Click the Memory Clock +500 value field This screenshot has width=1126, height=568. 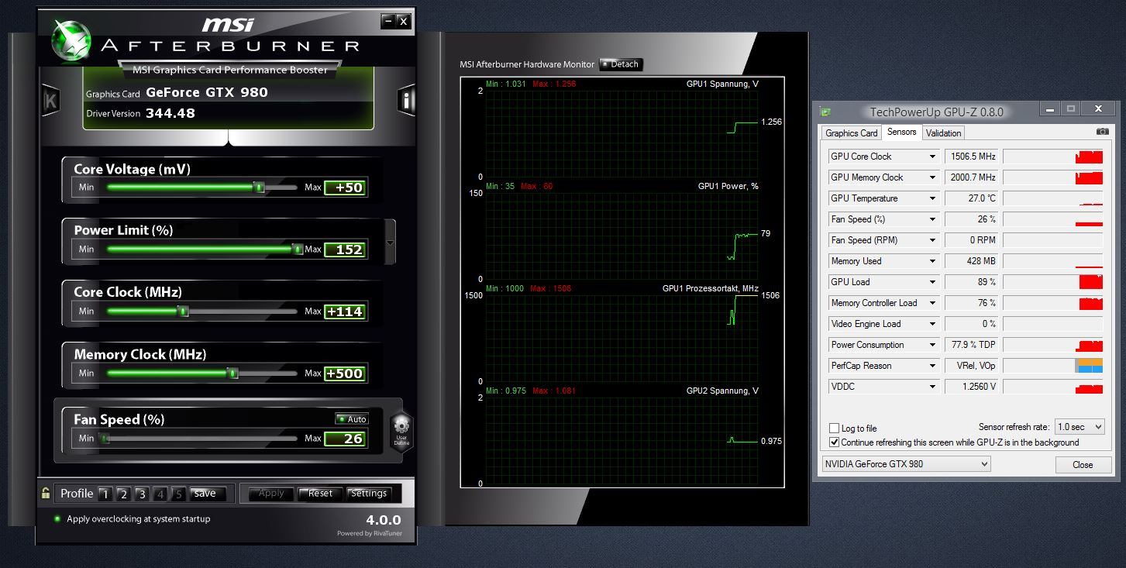point(345,374)
